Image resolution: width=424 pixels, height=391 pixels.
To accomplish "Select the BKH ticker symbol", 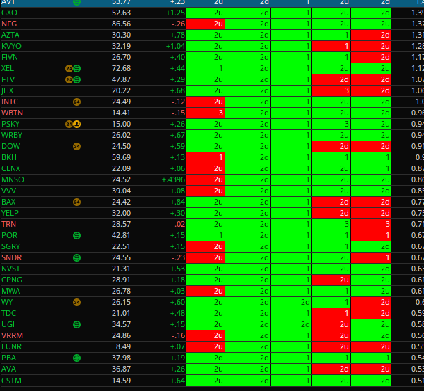I will click(x=9, y=157).
